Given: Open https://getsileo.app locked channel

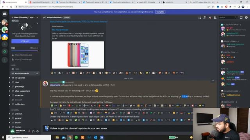Looking at the screenshot, I should pos(25,55).
